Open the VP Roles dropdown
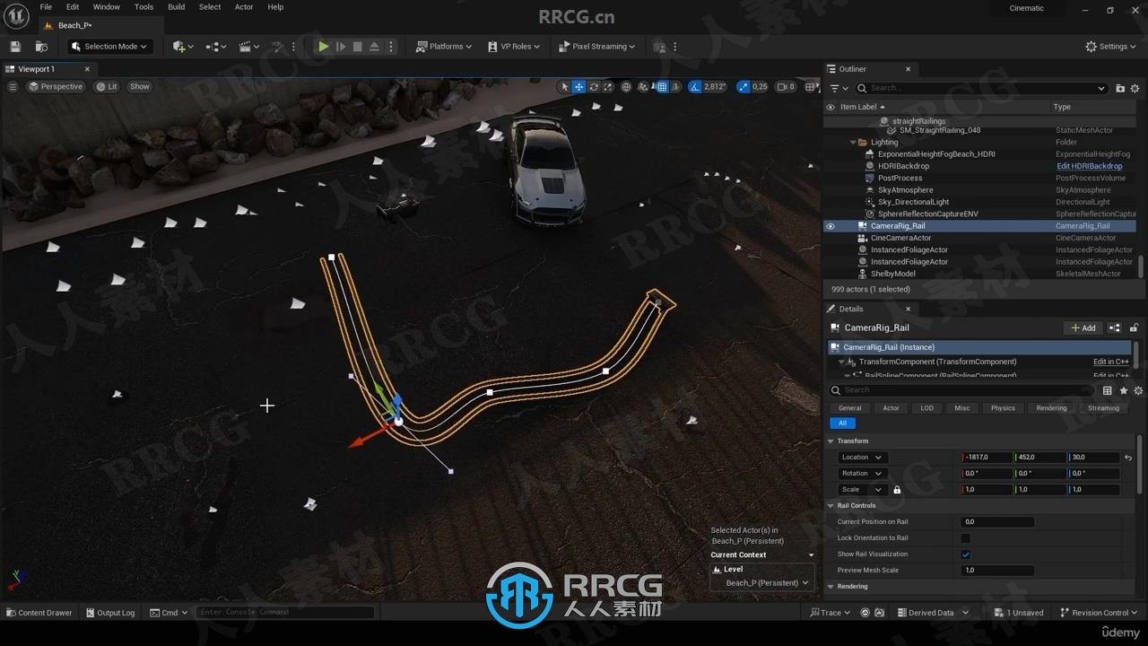Screen dimensions: 1148x646 514,47
